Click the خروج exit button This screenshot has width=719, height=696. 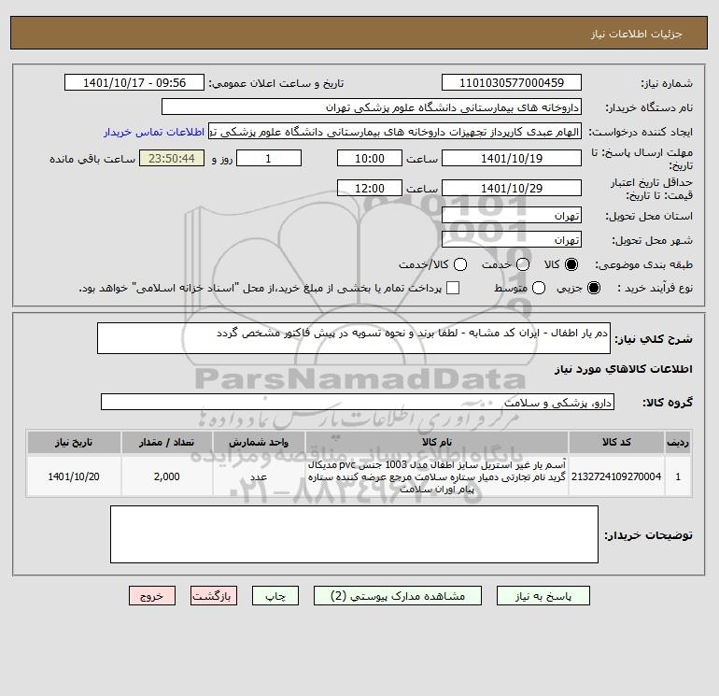pyautogui.click(x=152, y=596)
